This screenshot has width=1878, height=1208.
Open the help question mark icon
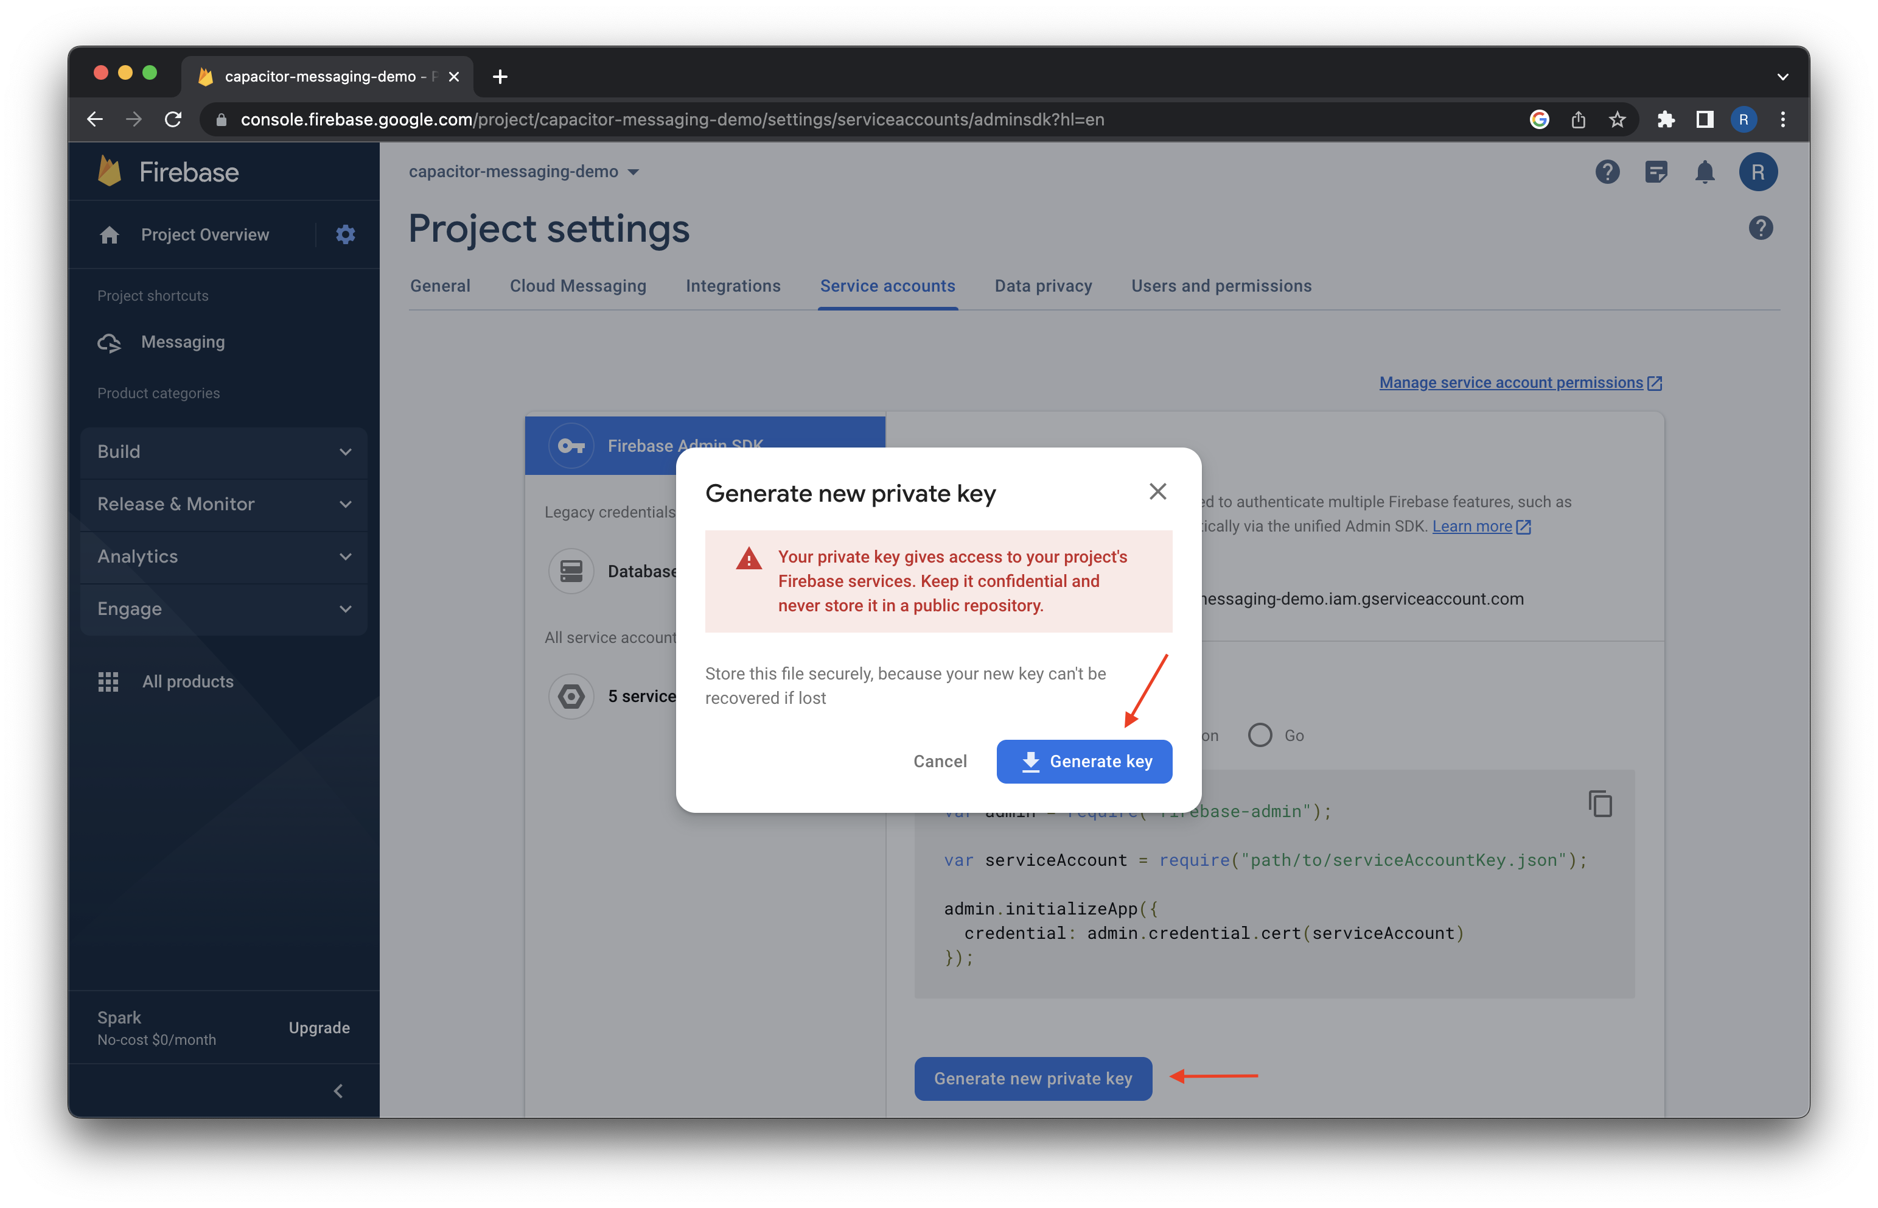coord(1607,172)
